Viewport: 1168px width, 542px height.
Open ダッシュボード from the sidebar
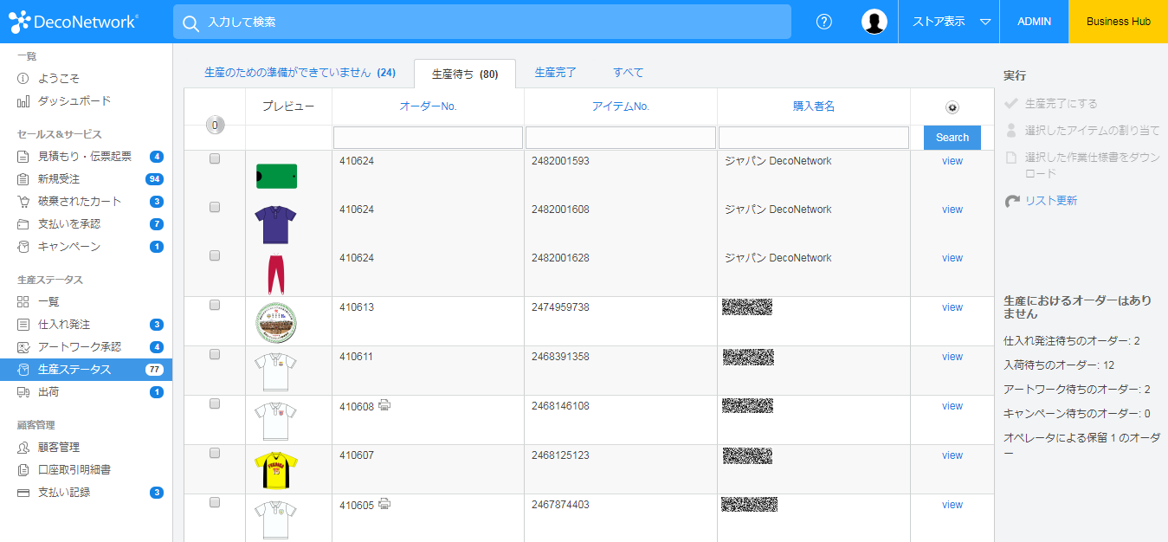(x=74, y=100)
